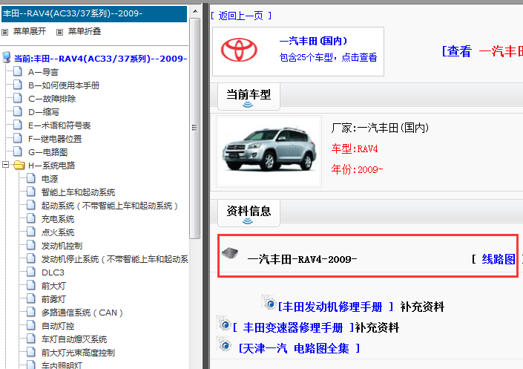This screenshot has width=523, height=369.
Task: Click the page icon next to DLC3
Action: click(x=31, y=272)
